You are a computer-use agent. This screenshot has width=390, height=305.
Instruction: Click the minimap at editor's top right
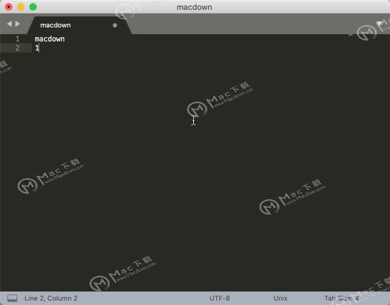point(366,36)
